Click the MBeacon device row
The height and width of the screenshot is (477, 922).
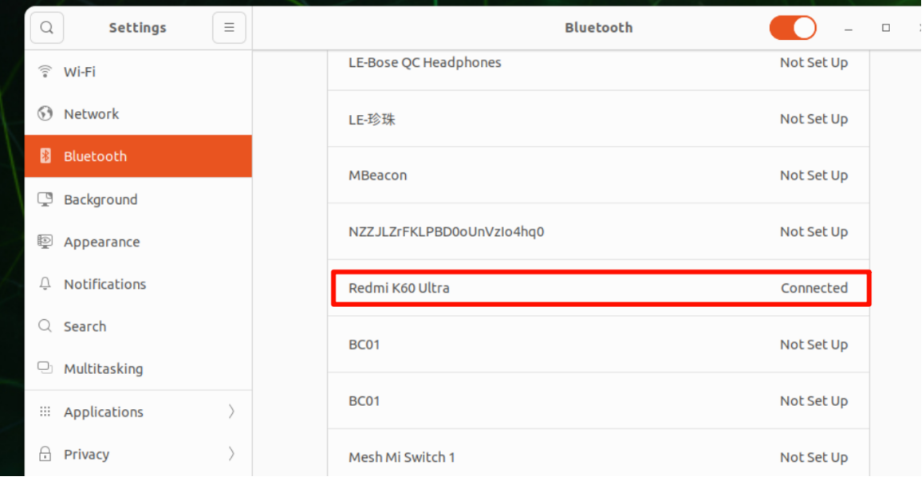coord(598,175)
